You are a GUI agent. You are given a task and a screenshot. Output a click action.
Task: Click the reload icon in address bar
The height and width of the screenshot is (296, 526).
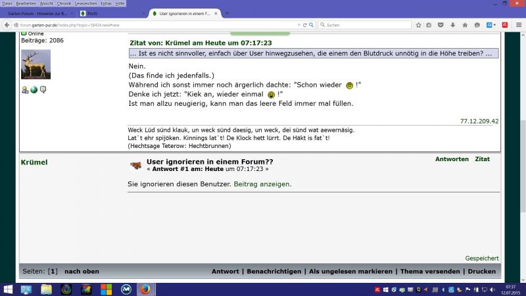(x=305, y=25)
